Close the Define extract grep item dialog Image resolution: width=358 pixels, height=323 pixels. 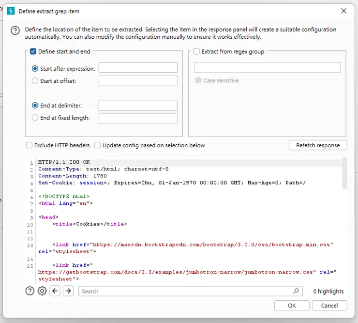344,11
